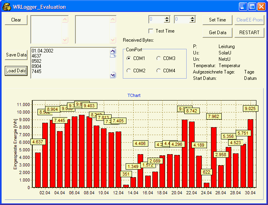Screen dimensions: 268x205
Task: Click the 30.04 x-axis date label
Action: point(250,193)
